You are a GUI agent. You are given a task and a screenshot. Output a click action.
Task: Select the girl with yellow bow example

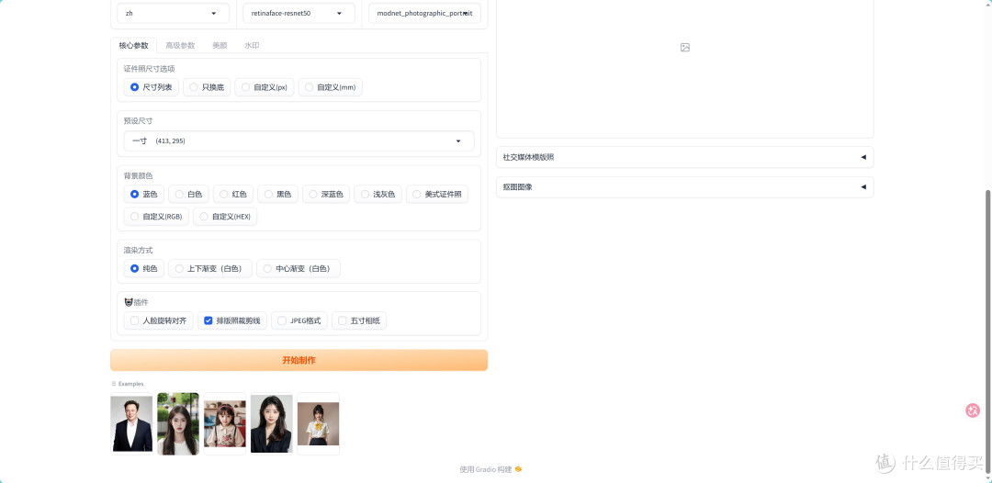click(x=318, y=423)
